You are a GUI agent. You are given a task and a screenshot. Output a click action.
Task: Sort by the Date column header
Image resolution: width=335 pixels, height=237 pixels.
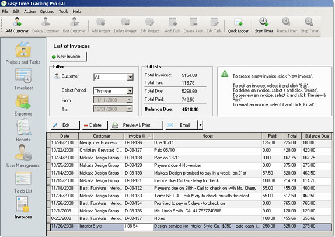pyautogui.click(x=65, y=136)
